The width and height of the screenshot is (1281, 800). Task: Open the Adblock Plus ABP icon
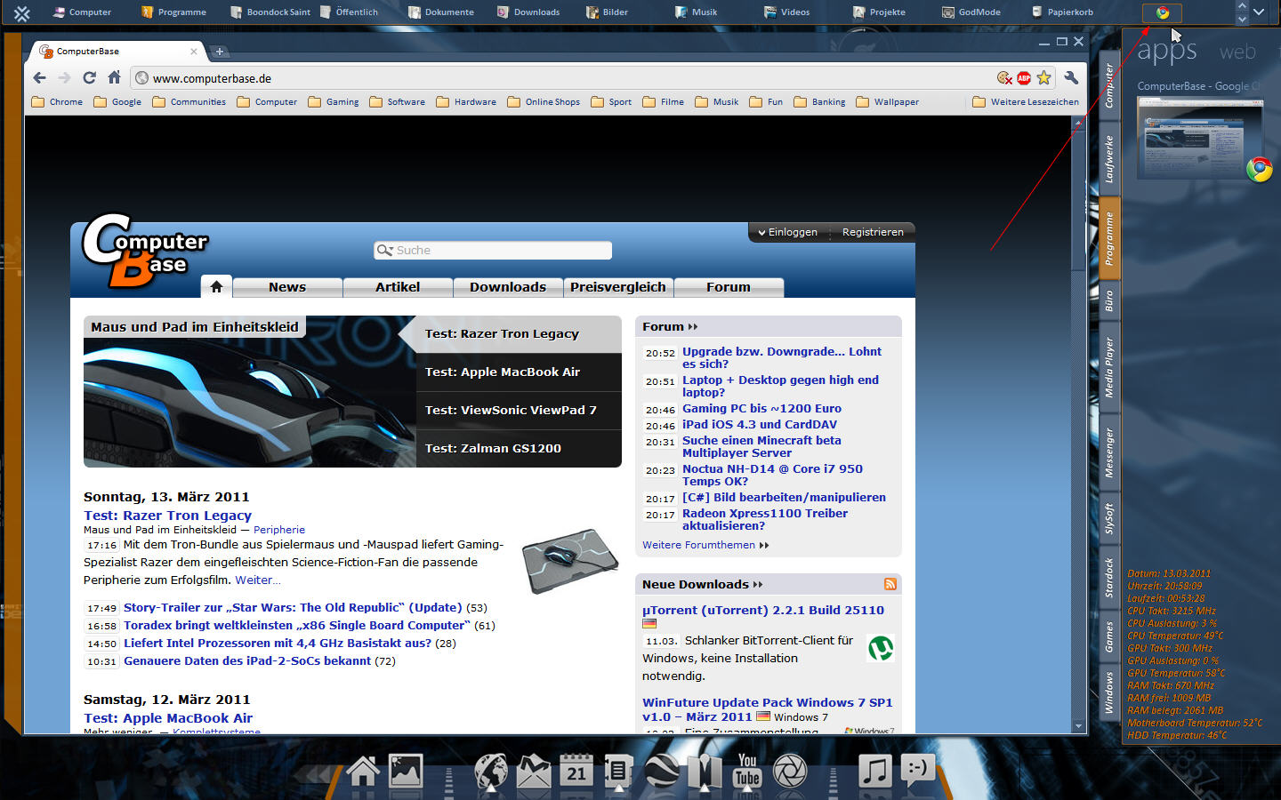[x=1024, y=78]
